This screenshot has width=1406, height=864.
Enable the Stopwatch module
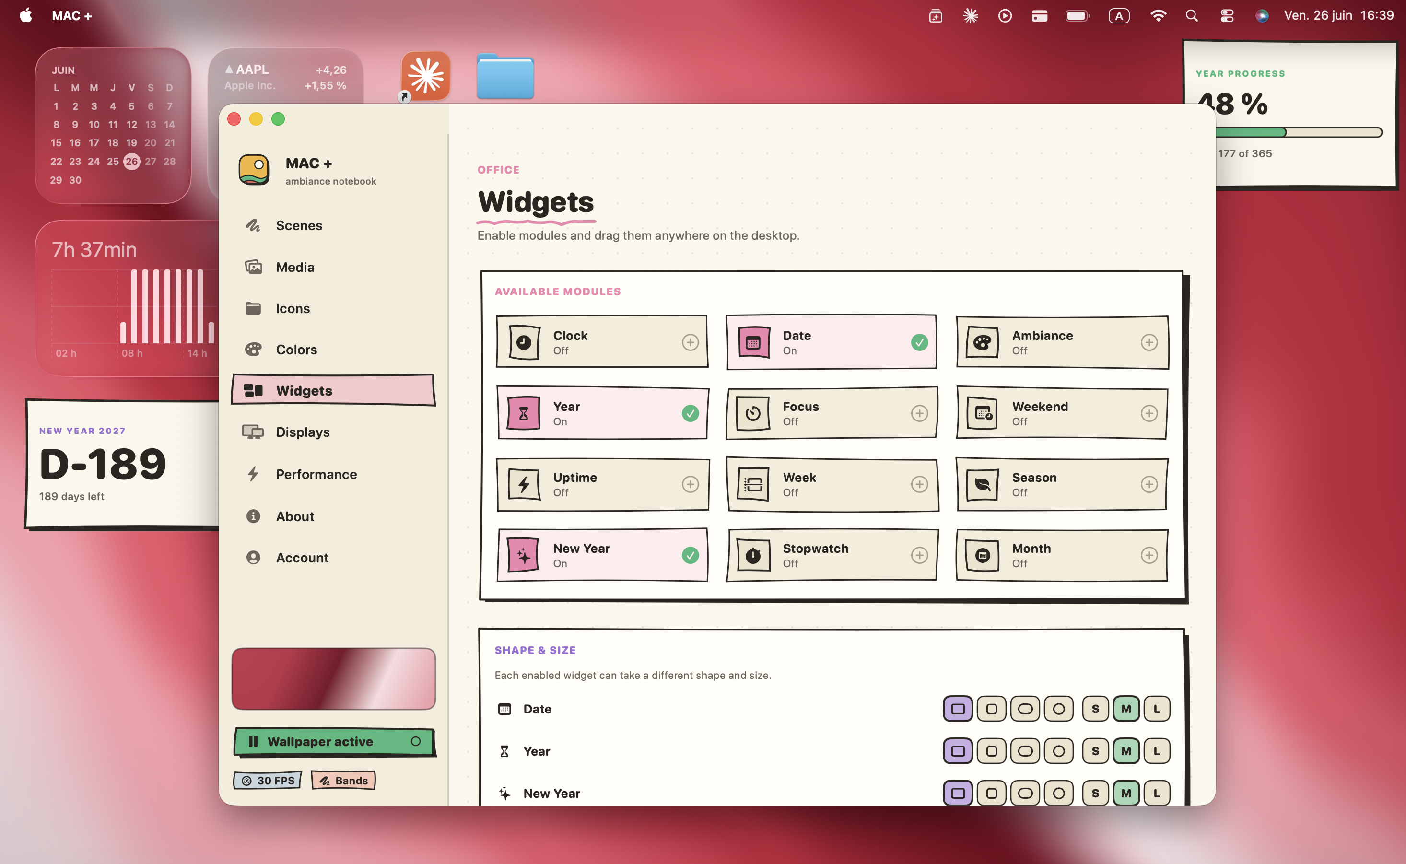coord(919,555)
